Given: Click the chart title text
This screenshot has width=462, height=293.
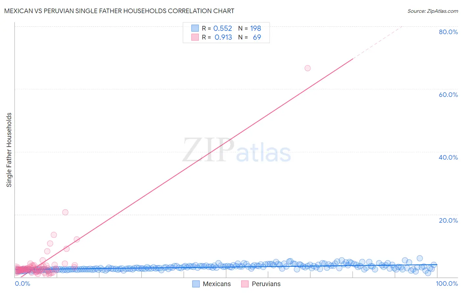Looking at the screenshot, I should click(119, 11).
